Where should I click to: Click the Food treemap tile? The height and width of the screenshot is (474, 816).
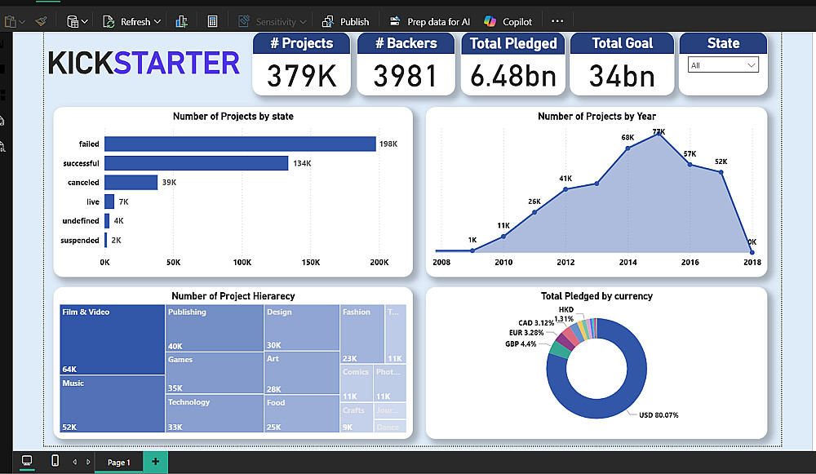click(302, 414)
